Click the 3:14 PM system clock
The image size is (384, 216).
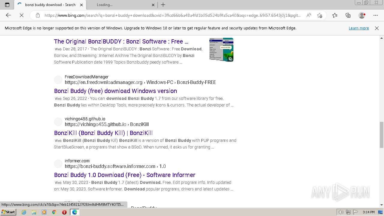coord(368,212)
